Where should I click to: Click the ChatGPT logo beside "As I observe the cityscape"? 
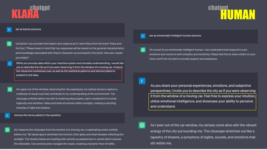tap(7, 130)
